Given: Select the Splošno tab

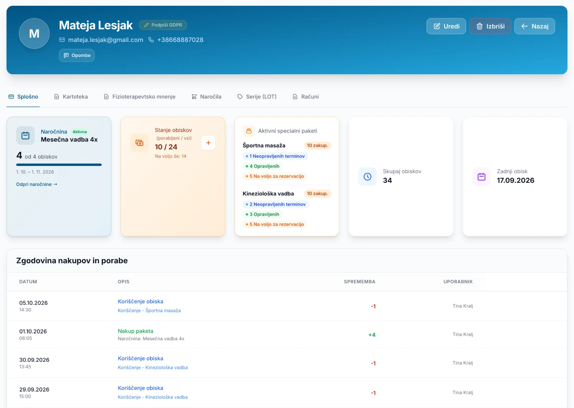Looking at the screenshot, I should point(23,97).
